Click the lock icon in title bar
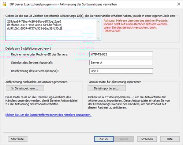The width and height of the screenshot is (183, 145). [x=4, y=4]
